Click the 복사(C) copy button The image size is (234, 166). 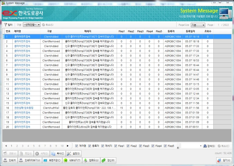(57, 153)
